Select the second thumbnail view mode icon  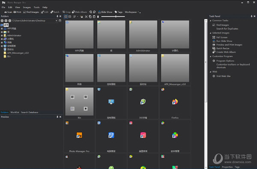[70, 17]
